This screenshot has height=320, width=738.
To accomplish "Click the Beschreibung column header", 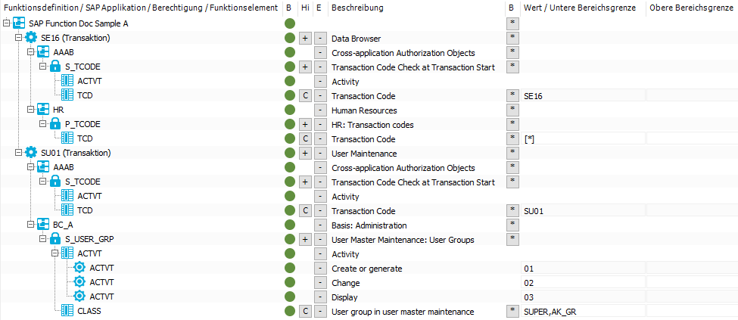I will [x=357, y=8].
